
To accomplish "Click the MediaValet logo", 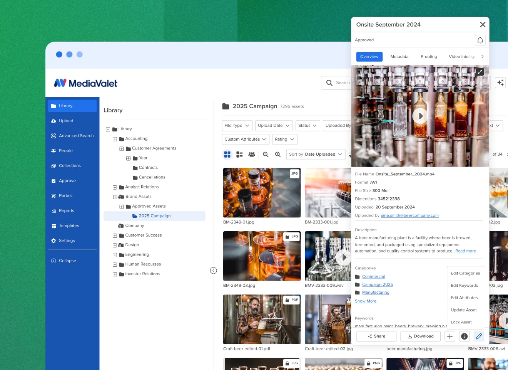I will pyautogui.click(x=86, y=83).
